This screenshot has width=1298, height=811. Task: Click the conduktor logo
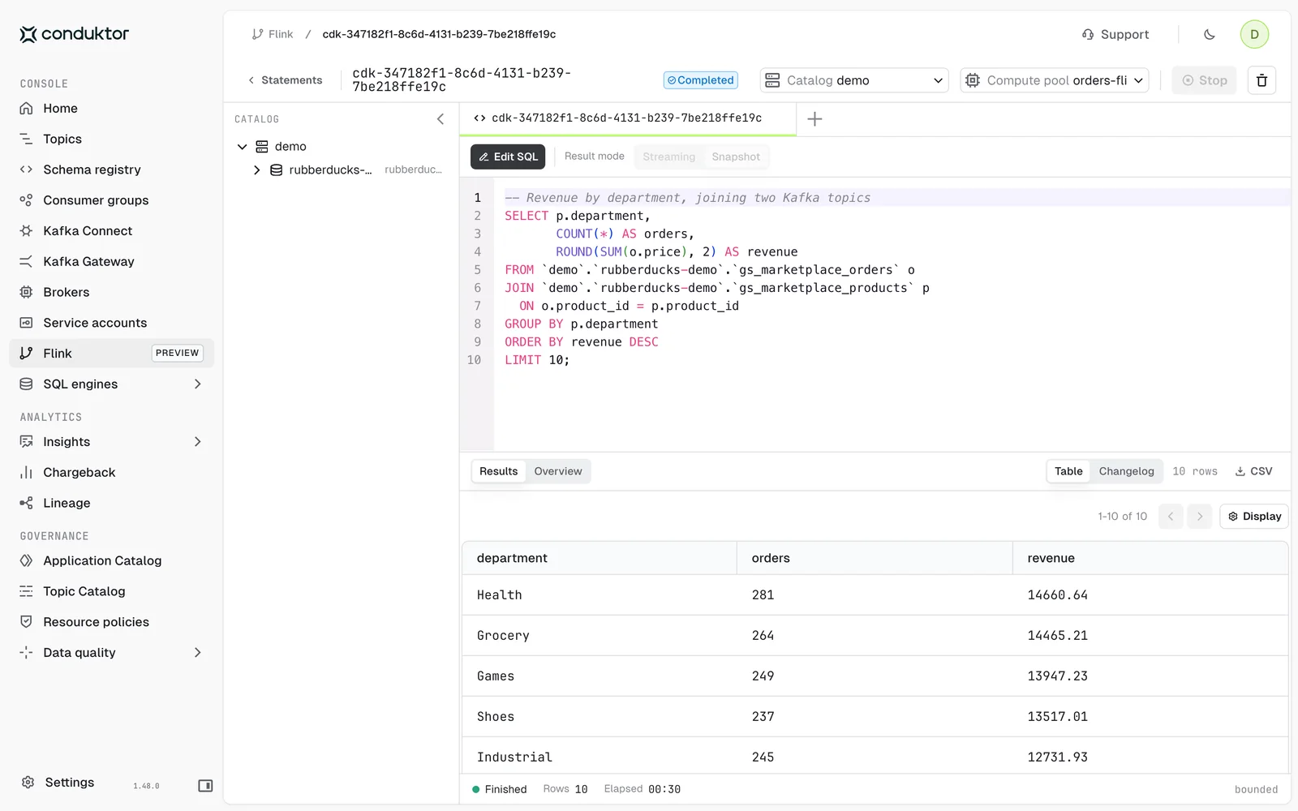(74, 34)
